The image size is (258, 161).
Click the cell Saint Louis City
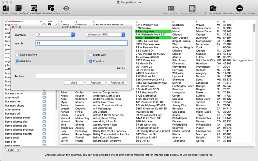coord(205,60)
